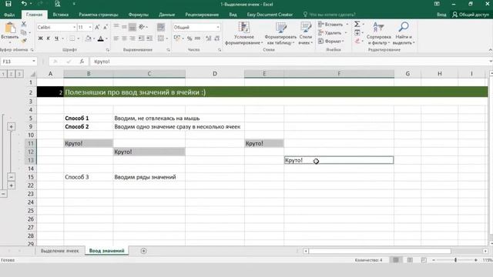The image size is (493, 277).
Task: Click the Decrease Decimal icon
Action: pyautogui.click(x=217, y=38)
